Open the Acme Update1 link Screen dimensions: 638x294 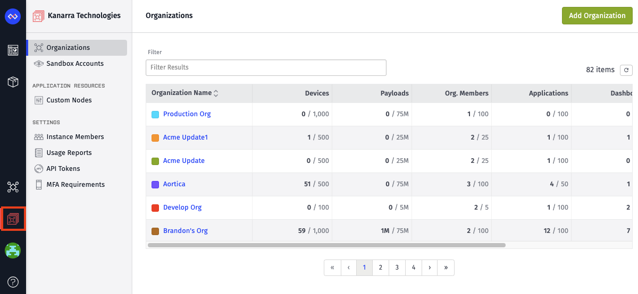point(186,137)
